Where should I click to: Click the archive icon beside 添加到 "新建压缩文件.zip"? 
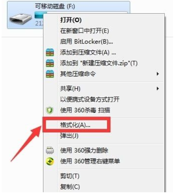pyautogui.click(x=50, y=63)
